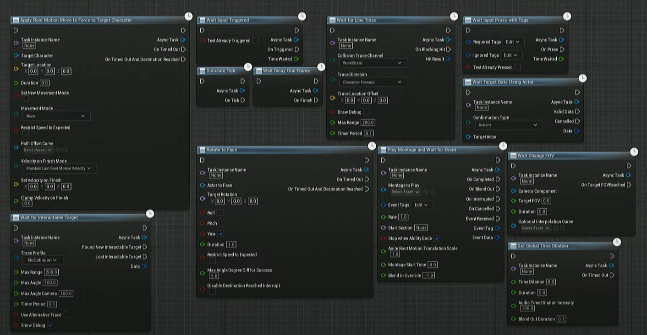This screenshot has height=335, width=647.
Task: Click the Found New Interactable Target exec pin
Action: click(145, 247)
